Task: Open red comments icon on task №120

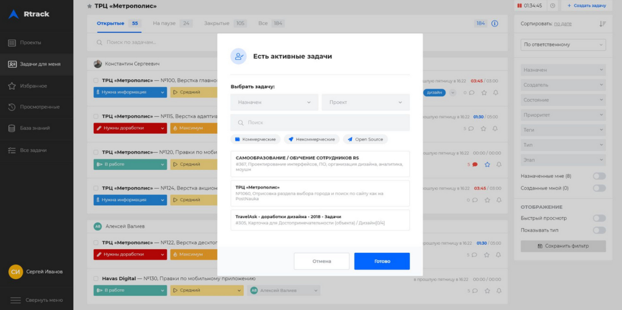Action: (475, 164)
